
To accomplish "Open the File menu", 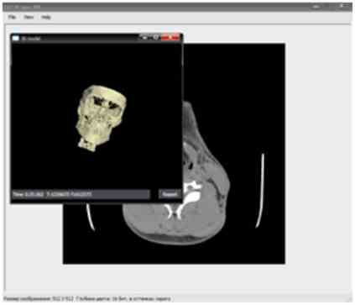I will pyautogui.click(x=12, y=17).
